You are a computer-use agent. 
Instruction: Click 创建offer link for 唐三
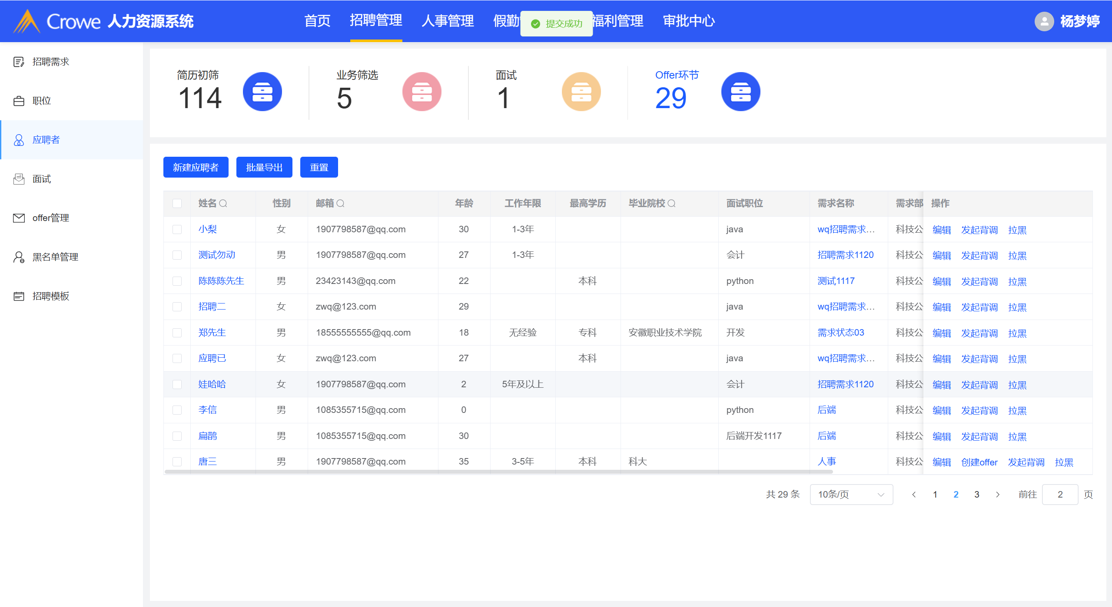pos(979,462)
